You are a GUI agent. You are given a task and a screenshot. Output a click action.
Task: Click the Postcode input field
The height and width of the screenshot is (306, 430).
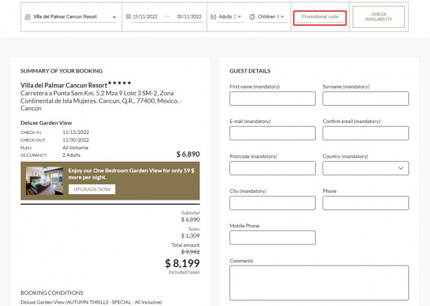coord(272,168)
